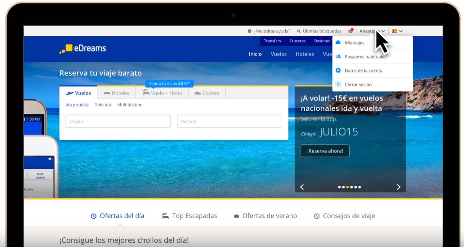Image resolution: width=464 pixels, height=247 pixels.
Task: Open the messages envelope icon
Action: [351, 31]
